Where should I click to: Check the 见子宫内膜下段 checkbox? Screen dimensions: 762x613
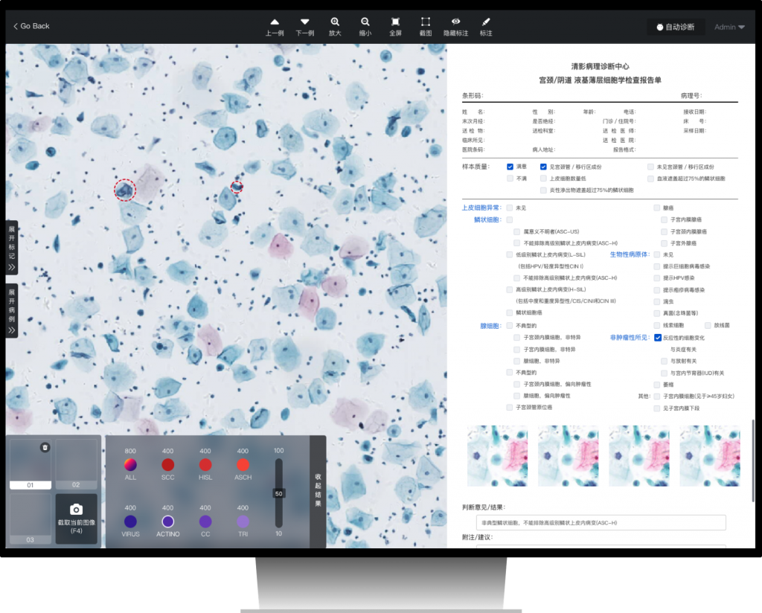[x=656, y=408]
